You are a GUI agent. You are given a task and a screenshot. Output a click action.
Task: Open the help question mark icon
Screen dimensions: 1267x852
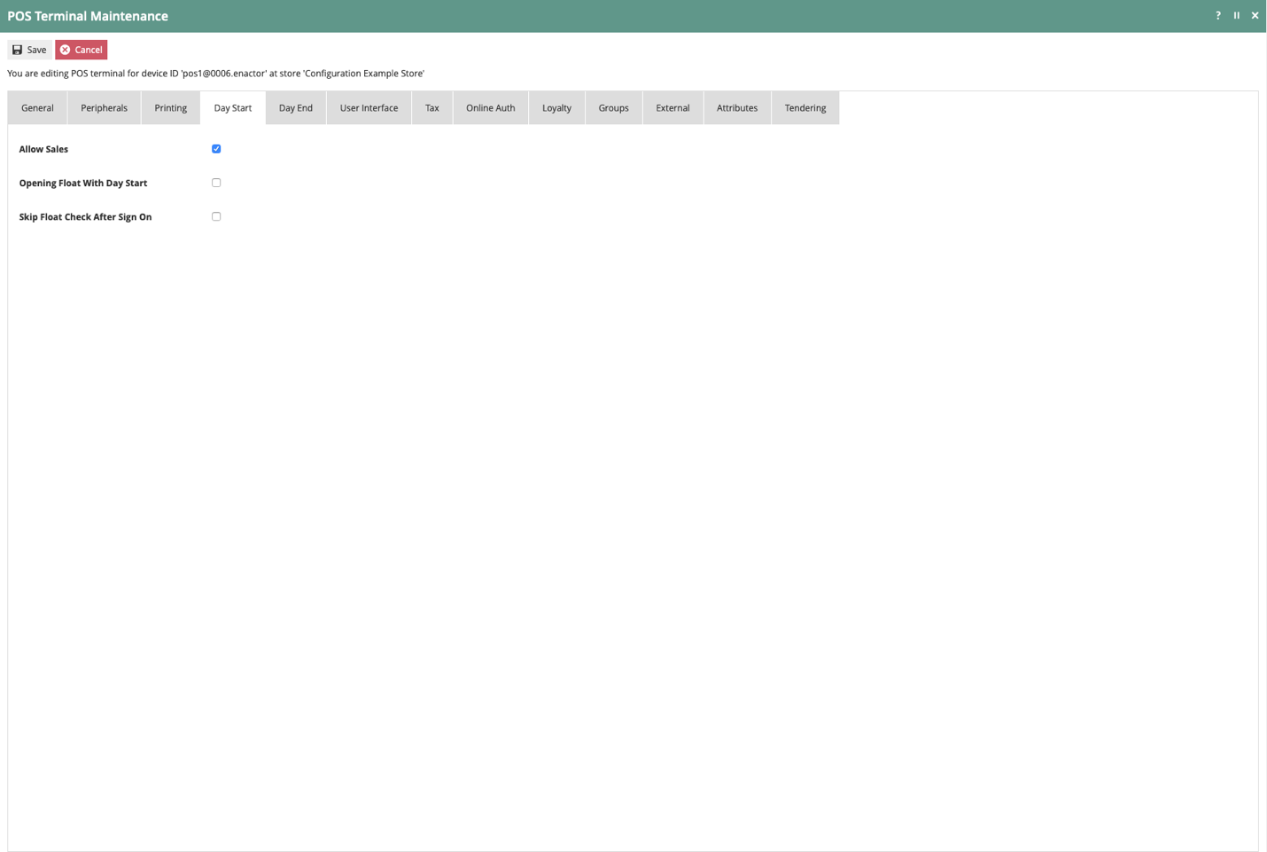(x=1218, y=15)
